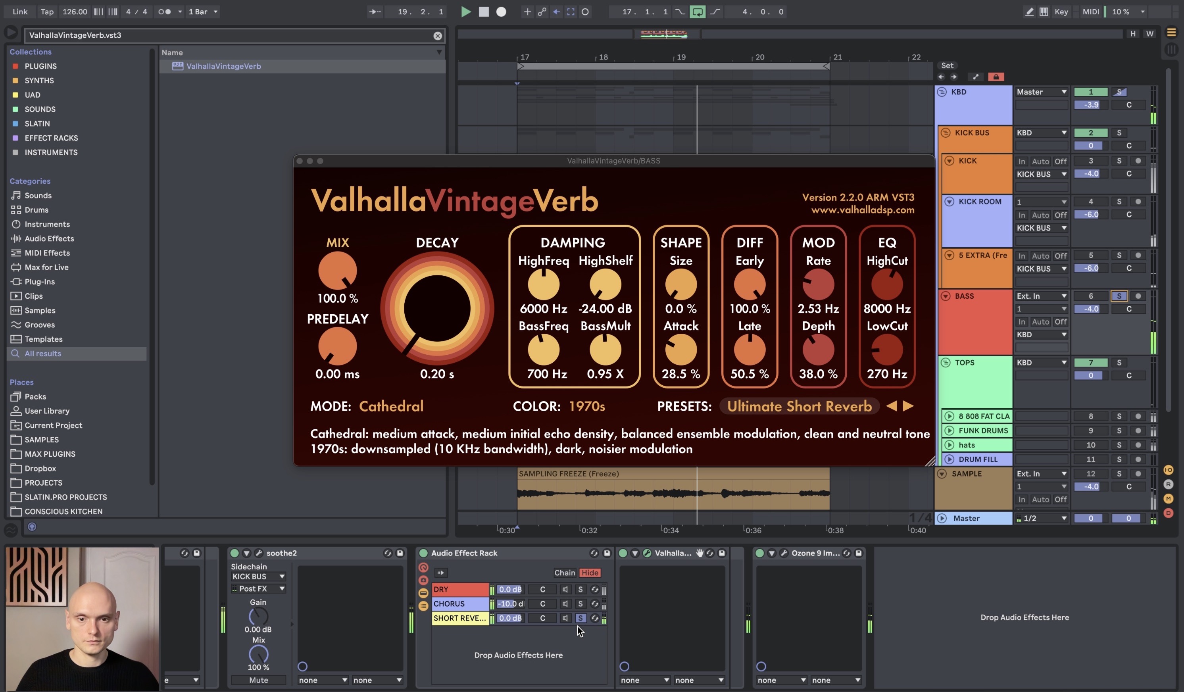Viewport: 1184px width, 692px height.
Task: Select the SYNTHS collection
Action: 39,80
